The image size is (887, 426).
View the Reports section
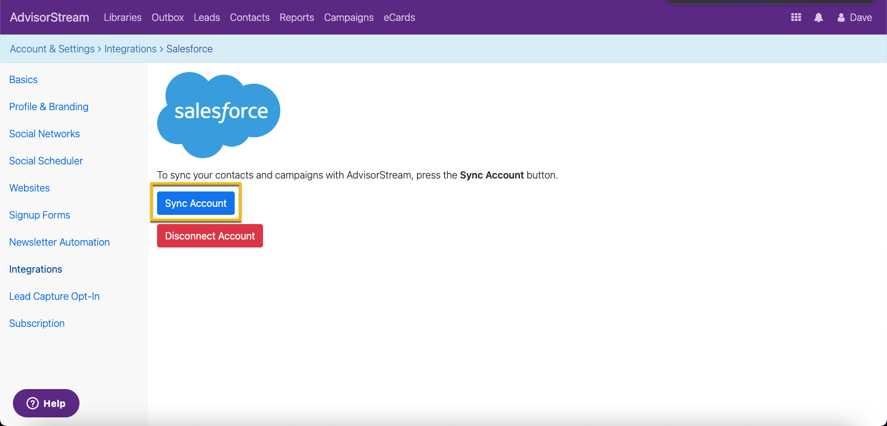pos(297,17)
